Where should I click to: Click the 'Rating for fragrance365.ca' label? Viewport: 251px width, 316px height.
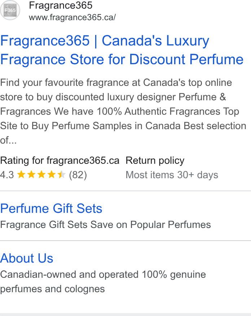click(60, 161)
